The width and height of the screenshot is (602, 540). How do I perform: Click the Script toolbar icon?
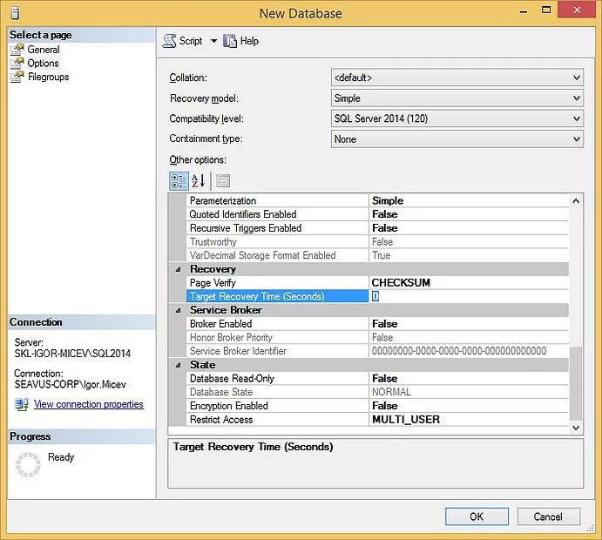point(170,41)
